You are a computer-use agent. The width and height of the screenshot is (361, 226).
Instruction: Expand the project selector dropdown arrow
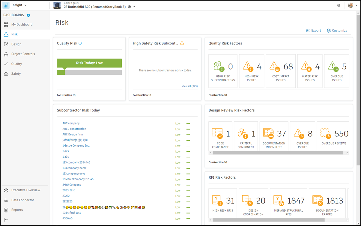click(134, 7)
